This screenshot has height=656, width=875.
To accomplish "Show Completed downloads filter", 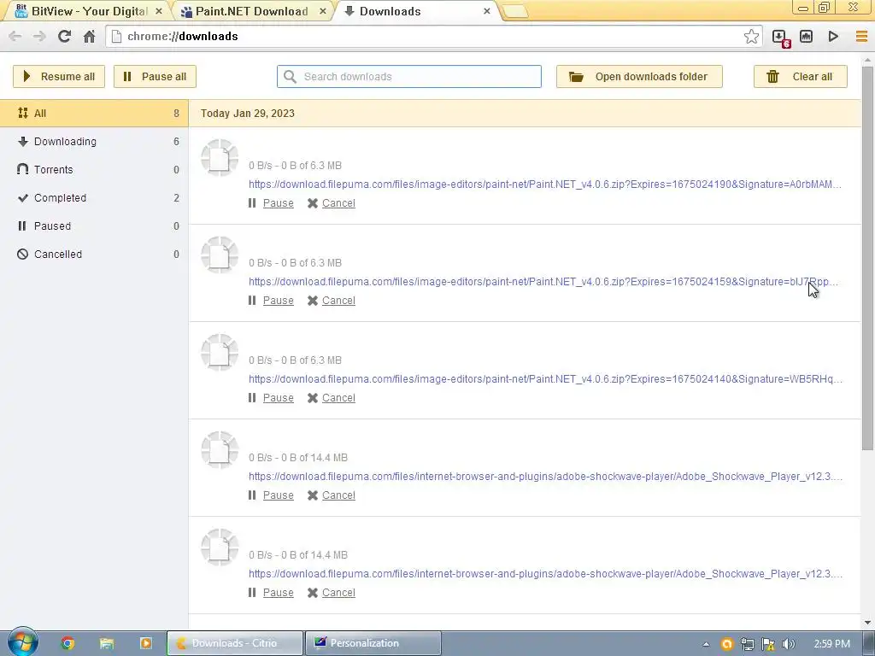I will pos(94,198).
